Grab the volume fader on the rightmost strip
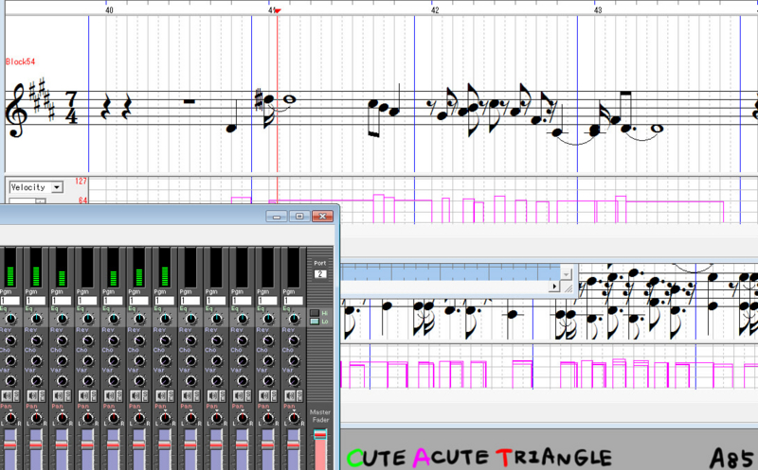Screen dimensions: 758x470 click(293, 444)
